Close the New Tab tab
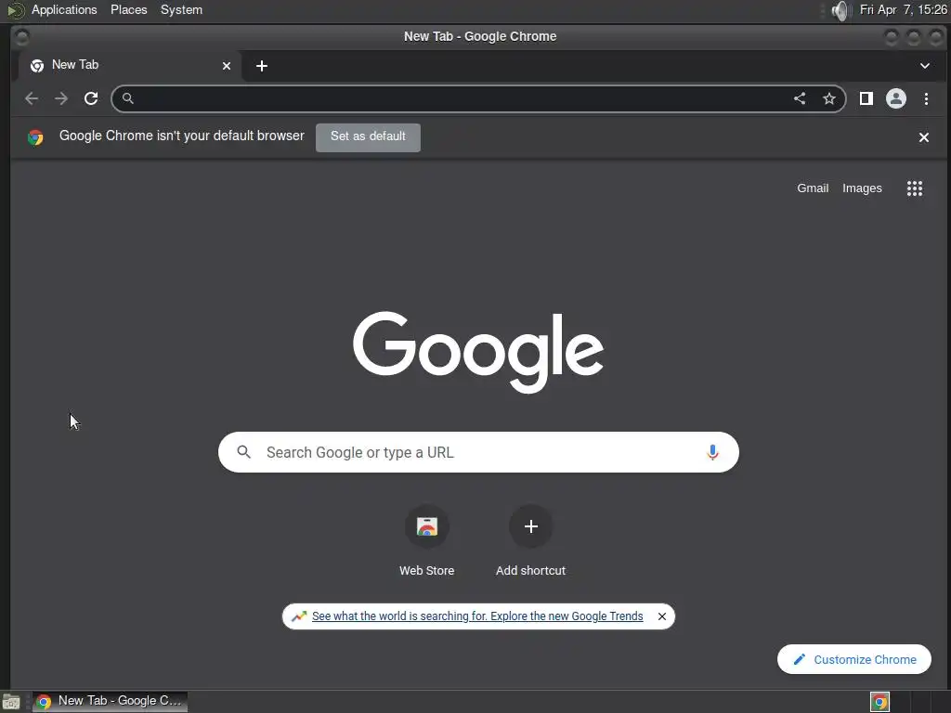The width and height of the screenshot is (951, 713). 227,66
